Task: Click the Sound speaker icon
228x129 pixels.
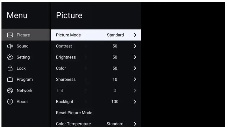Action: coord(9,46)
